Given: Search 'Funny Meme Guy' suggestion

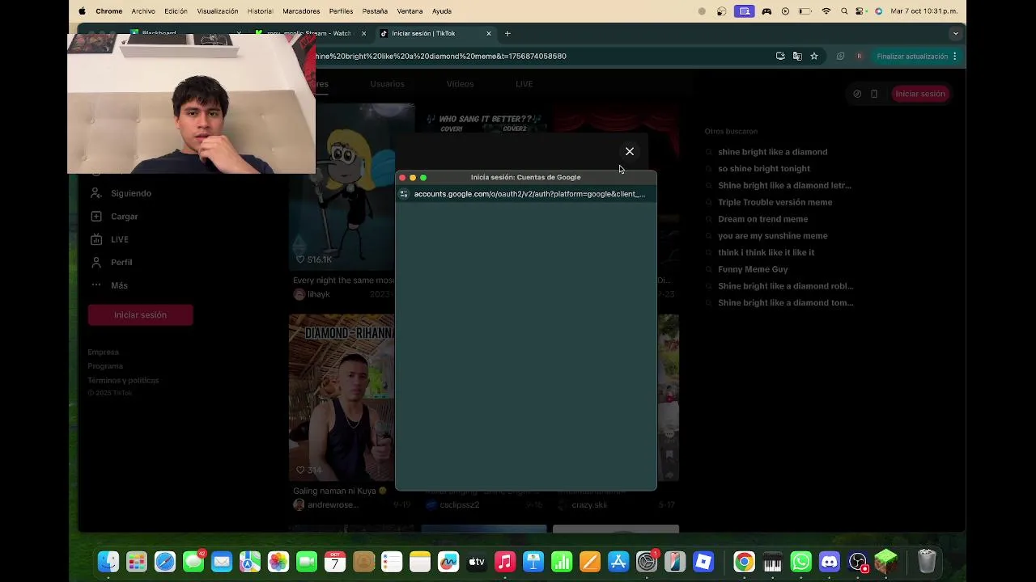Looking at the screenshot, I should [x=753, y=269].
